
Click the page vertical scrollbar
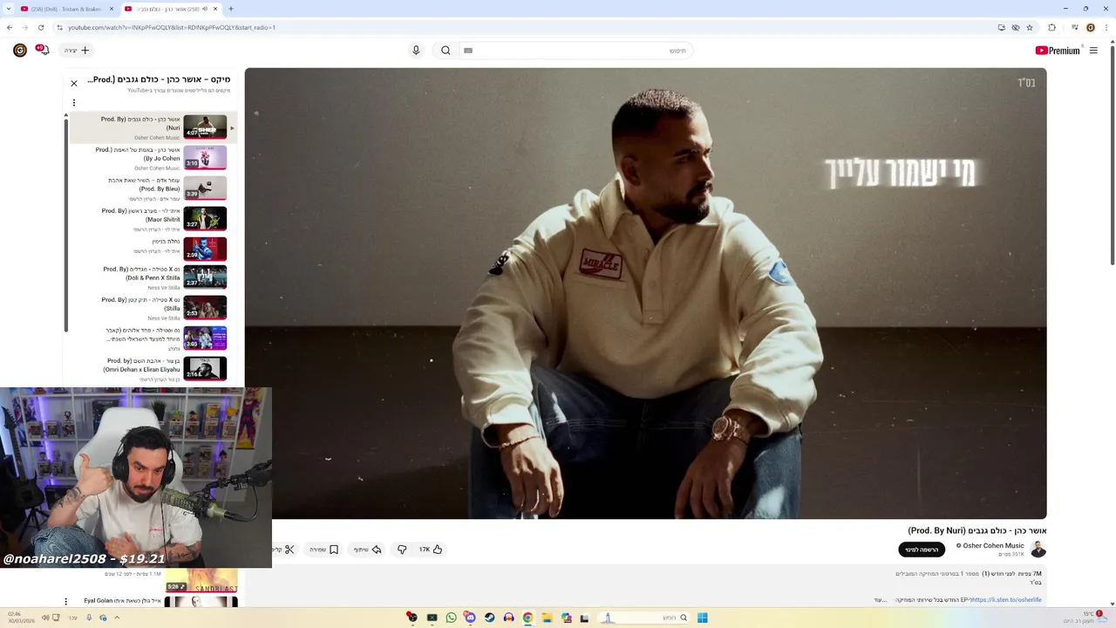(1112, 157)
